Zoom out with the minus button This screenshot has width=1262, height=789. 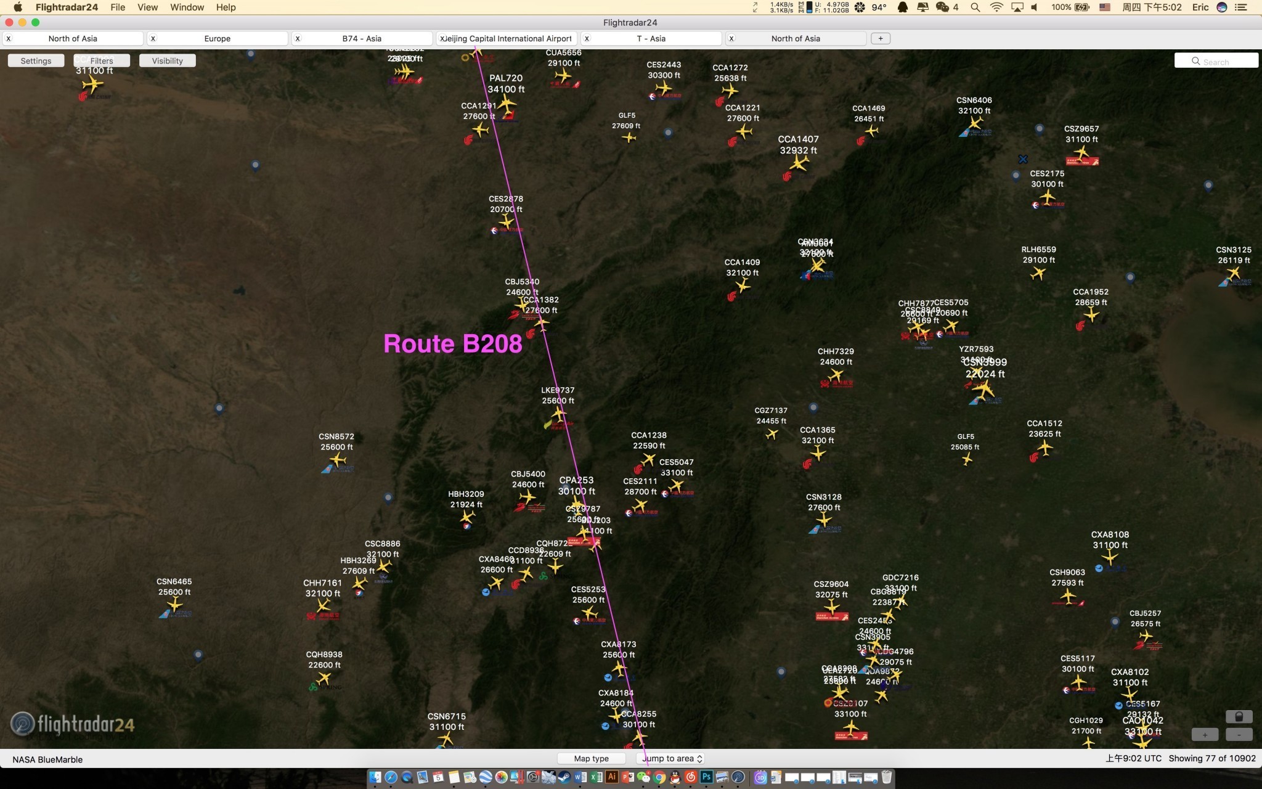[1239, 734]
